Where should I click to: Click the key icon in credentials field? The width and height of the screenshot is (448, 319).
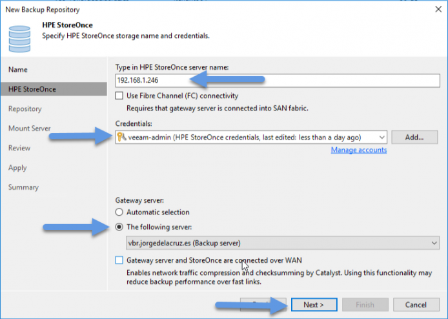[121, 137]
